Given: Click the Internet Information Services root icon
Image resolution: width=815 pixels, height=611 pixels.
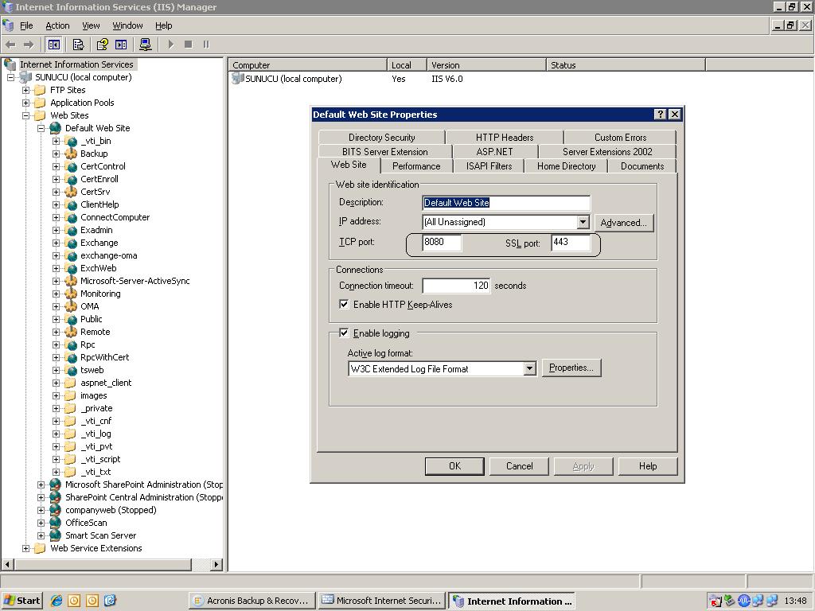Looking at the screenshot, I should pyautogui.click(x=10, y=64).
